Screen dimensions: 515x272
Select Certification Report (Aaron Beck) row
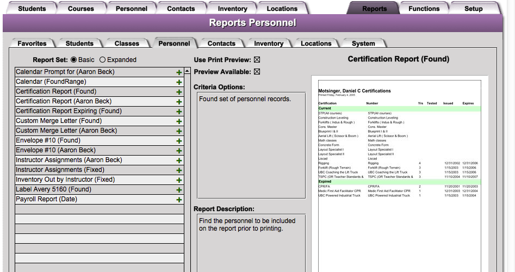[99, 102]
